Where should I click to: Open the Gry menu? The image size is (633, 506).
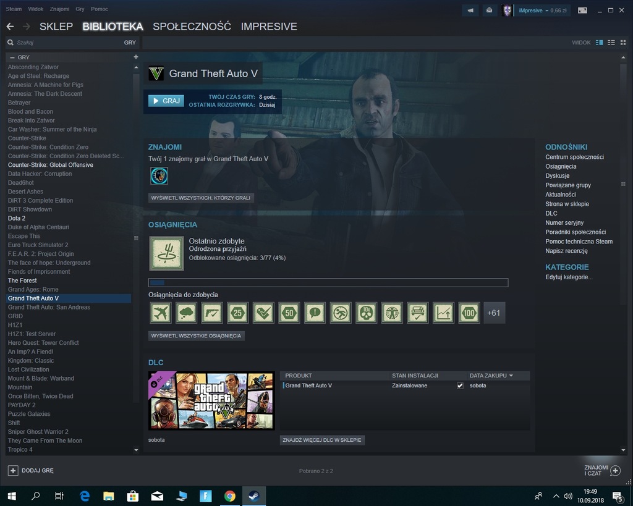80,9
